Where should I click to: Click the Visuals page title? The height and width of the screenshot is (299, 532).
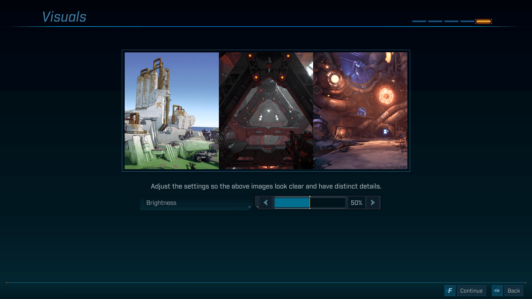pos(64,17)
